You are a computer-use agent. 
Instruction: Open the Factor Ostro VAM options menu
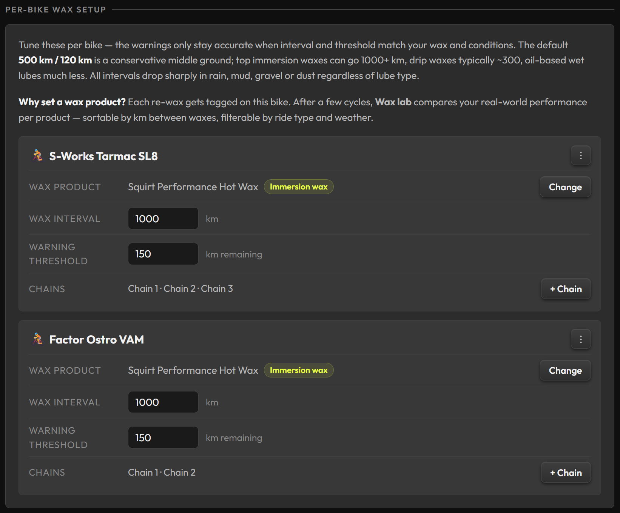tap(581, 339)
